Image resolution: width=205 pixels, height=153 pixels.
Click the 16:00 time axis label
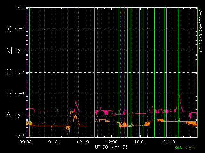click(x=140, y=142)
